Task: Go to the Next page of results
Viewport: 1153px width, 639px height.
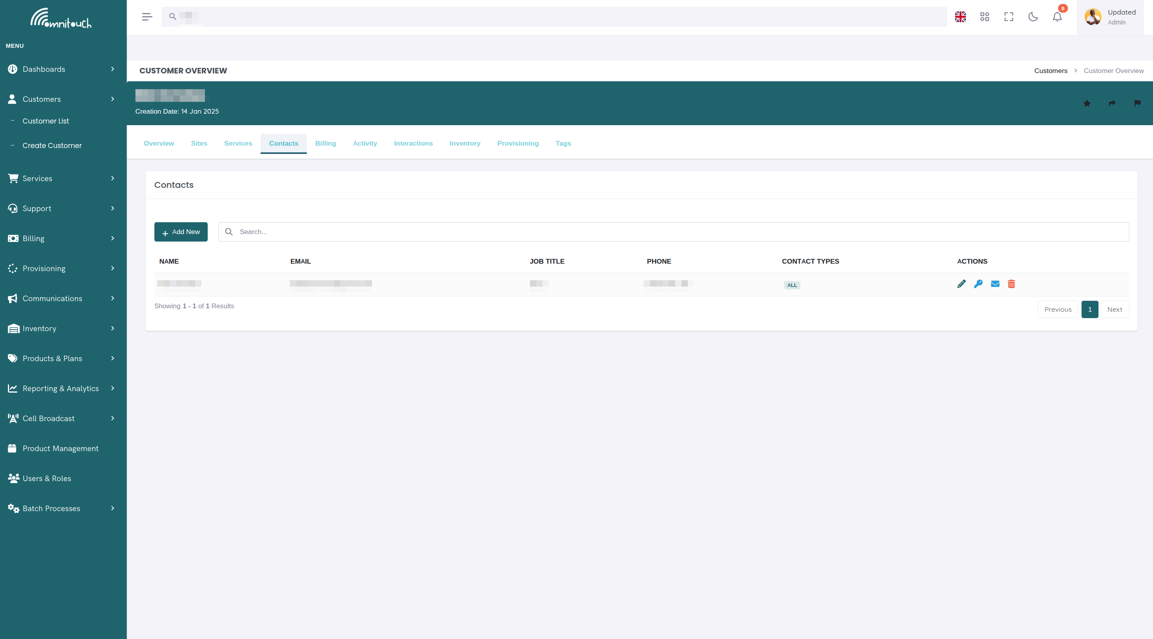Action: pos(1115,309)
